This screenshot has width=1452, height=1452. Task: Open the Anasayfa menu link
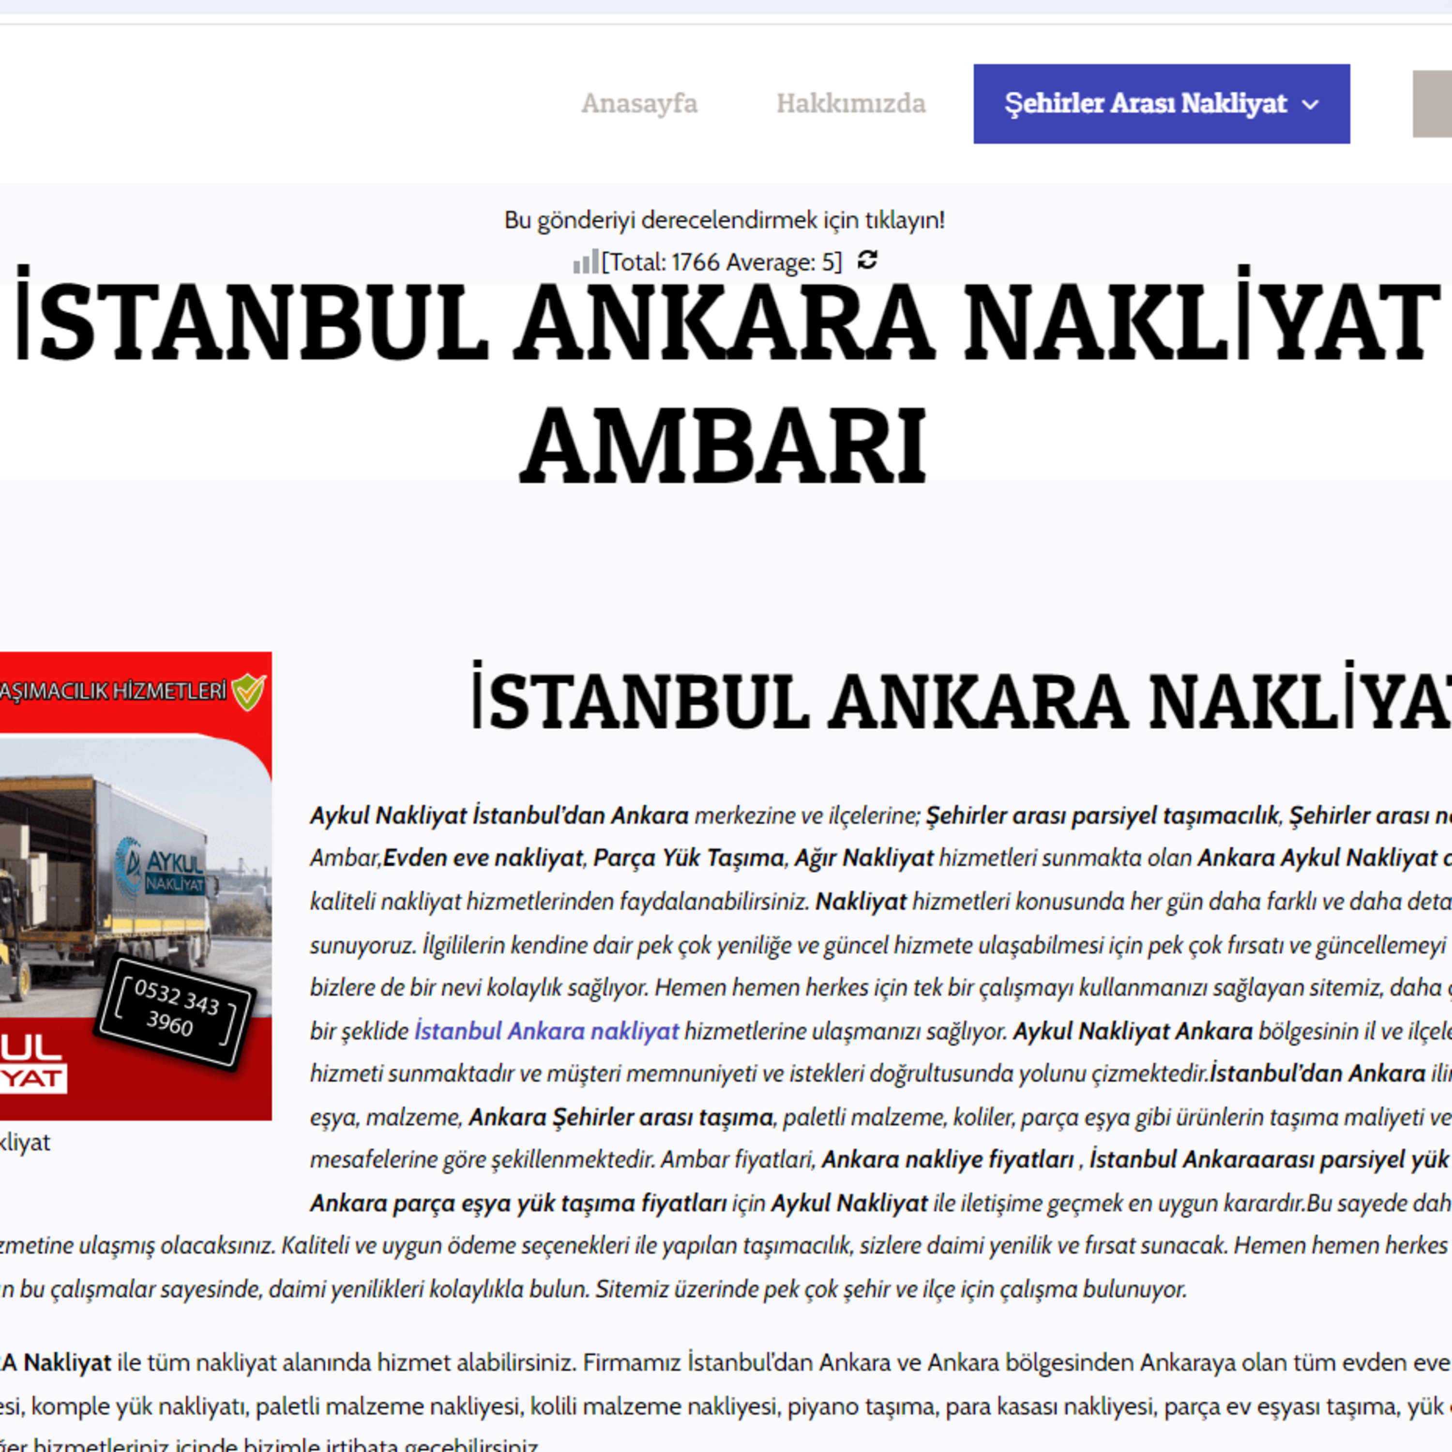[639, 103]
